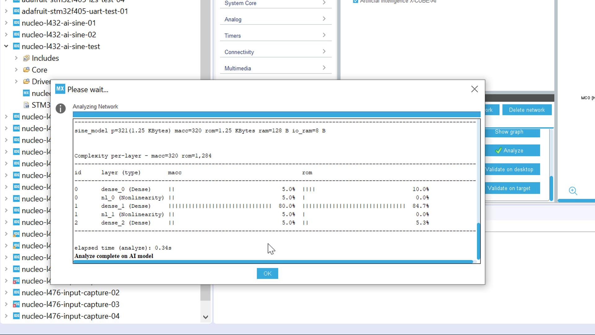
Task: Click the Includes folder icon
Action: [x=26, y=58]
